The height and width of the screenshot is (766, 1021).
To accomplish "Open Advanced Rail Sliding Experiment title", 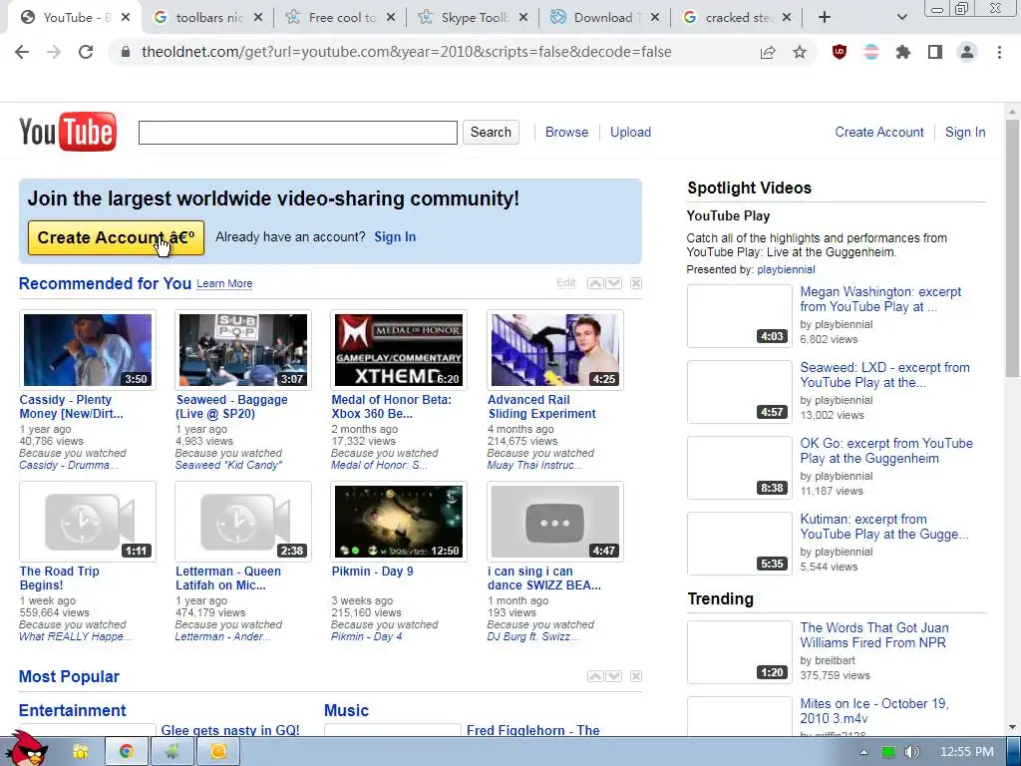I will tap(541, 407).
